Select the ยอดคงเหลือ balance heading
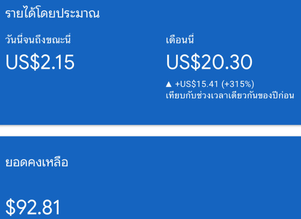Screen dimensions: 301x219 point(37,163)
